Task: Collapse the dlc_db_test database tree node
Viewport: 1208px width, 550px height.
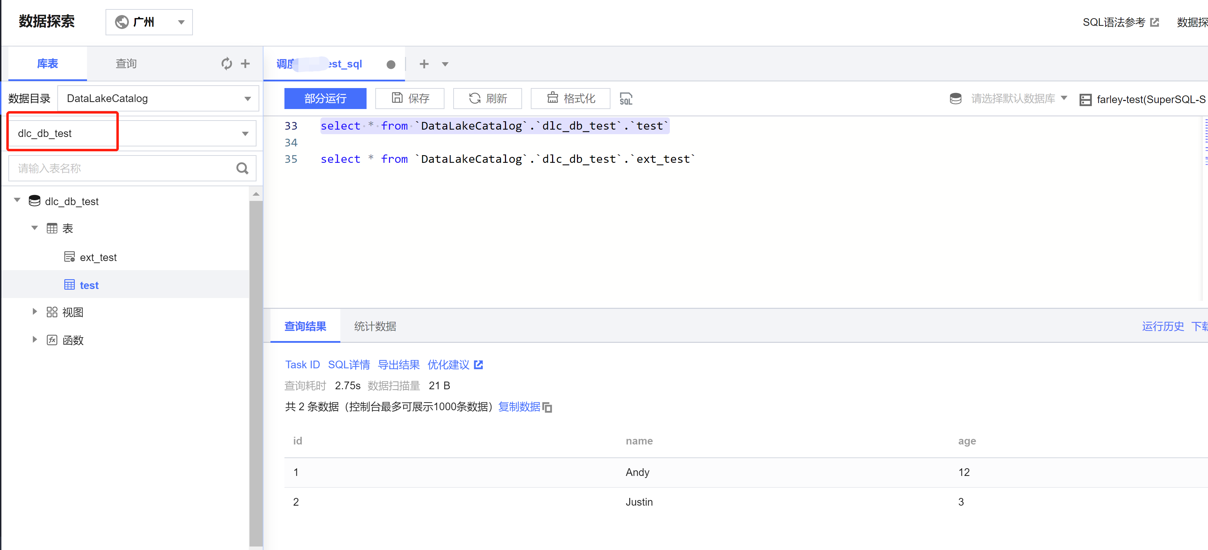Action: 17,200
